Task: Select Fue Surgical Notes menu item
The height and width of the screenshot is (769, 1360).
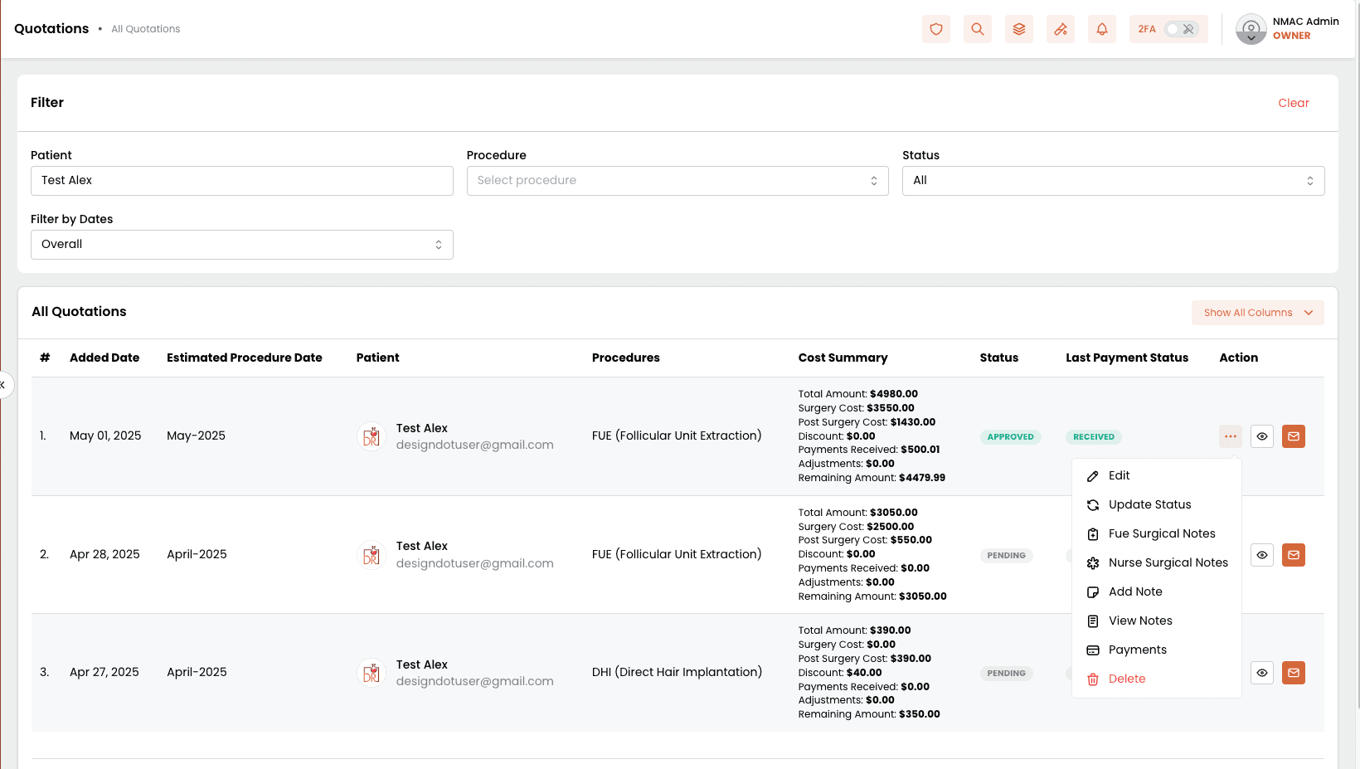Action: tap(1161, 533)
